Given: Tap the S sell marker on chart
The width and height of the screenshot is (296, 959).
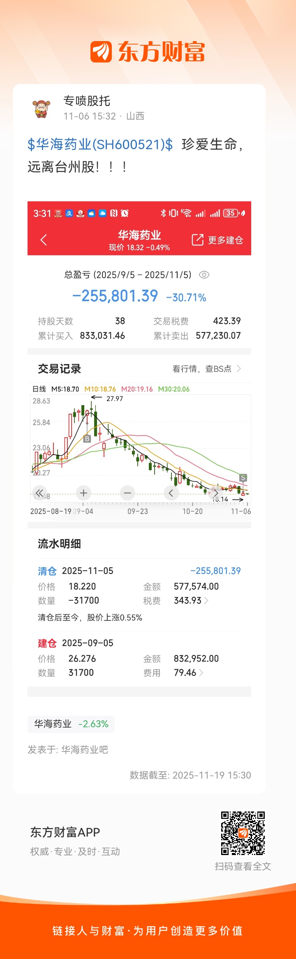Looking at the screenshot, I should 243,477.
